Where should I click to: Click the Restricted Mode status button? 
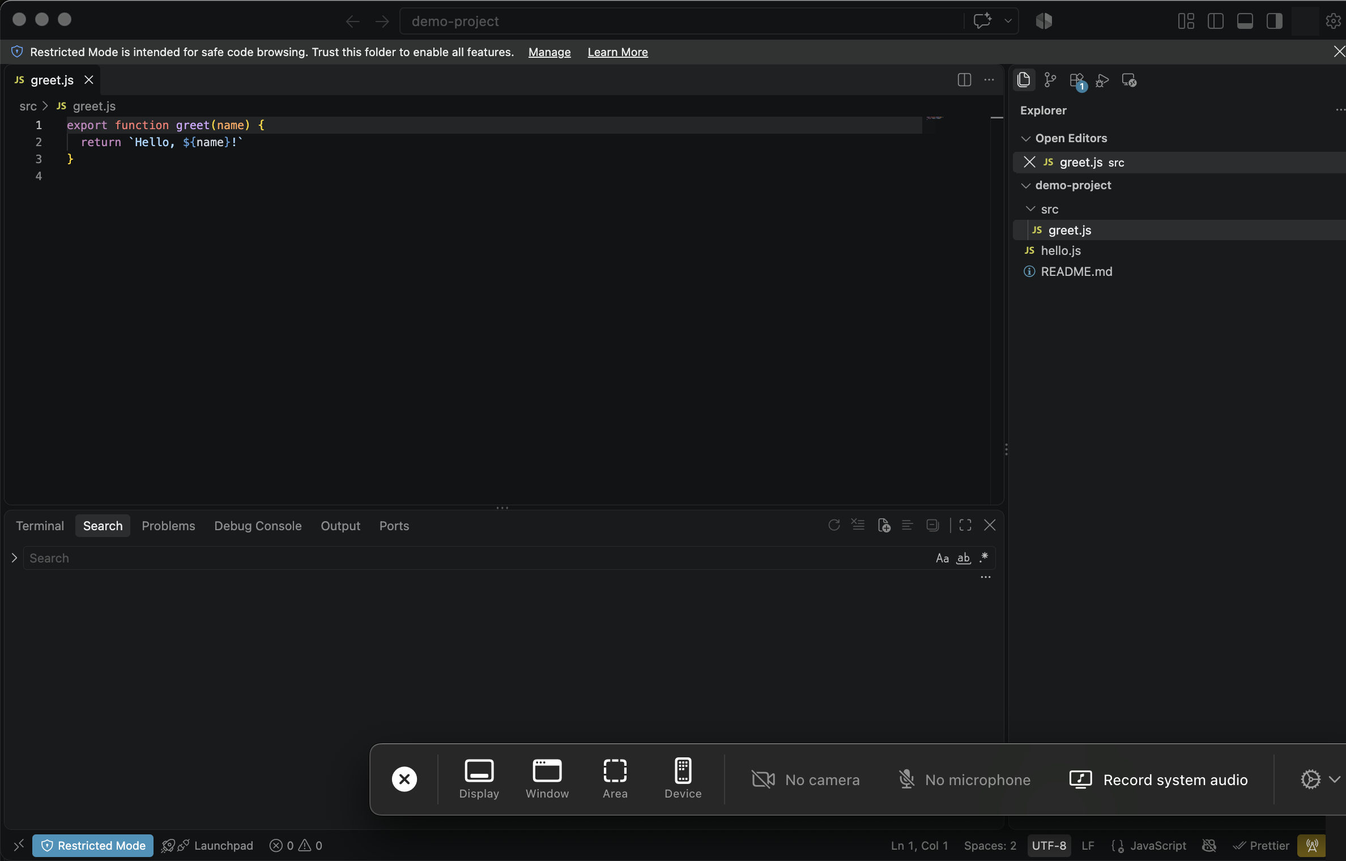pyautogui.click(x=93, y=845)
